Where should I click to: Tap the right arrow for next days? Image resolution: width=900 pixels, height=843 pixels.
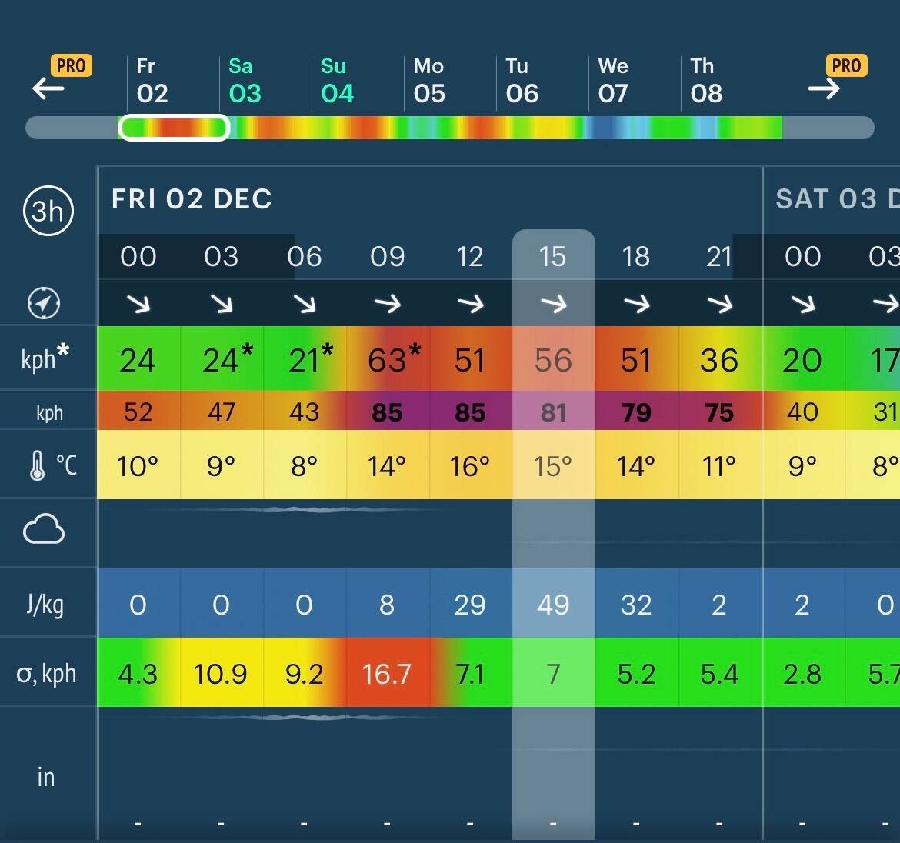coord(824,88)
